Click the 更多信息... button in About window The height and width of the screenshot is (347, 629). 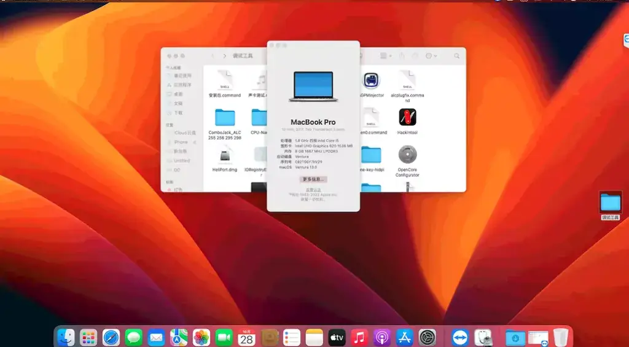(x=313, y=179)
